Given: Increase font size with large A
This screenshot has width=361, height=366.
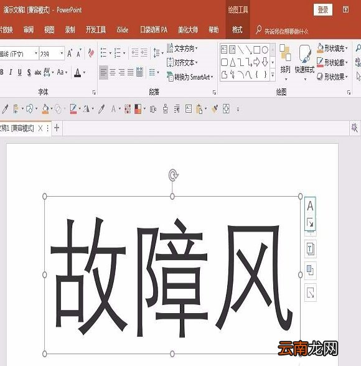Looking at the screenshot, I should click(70, 54).
